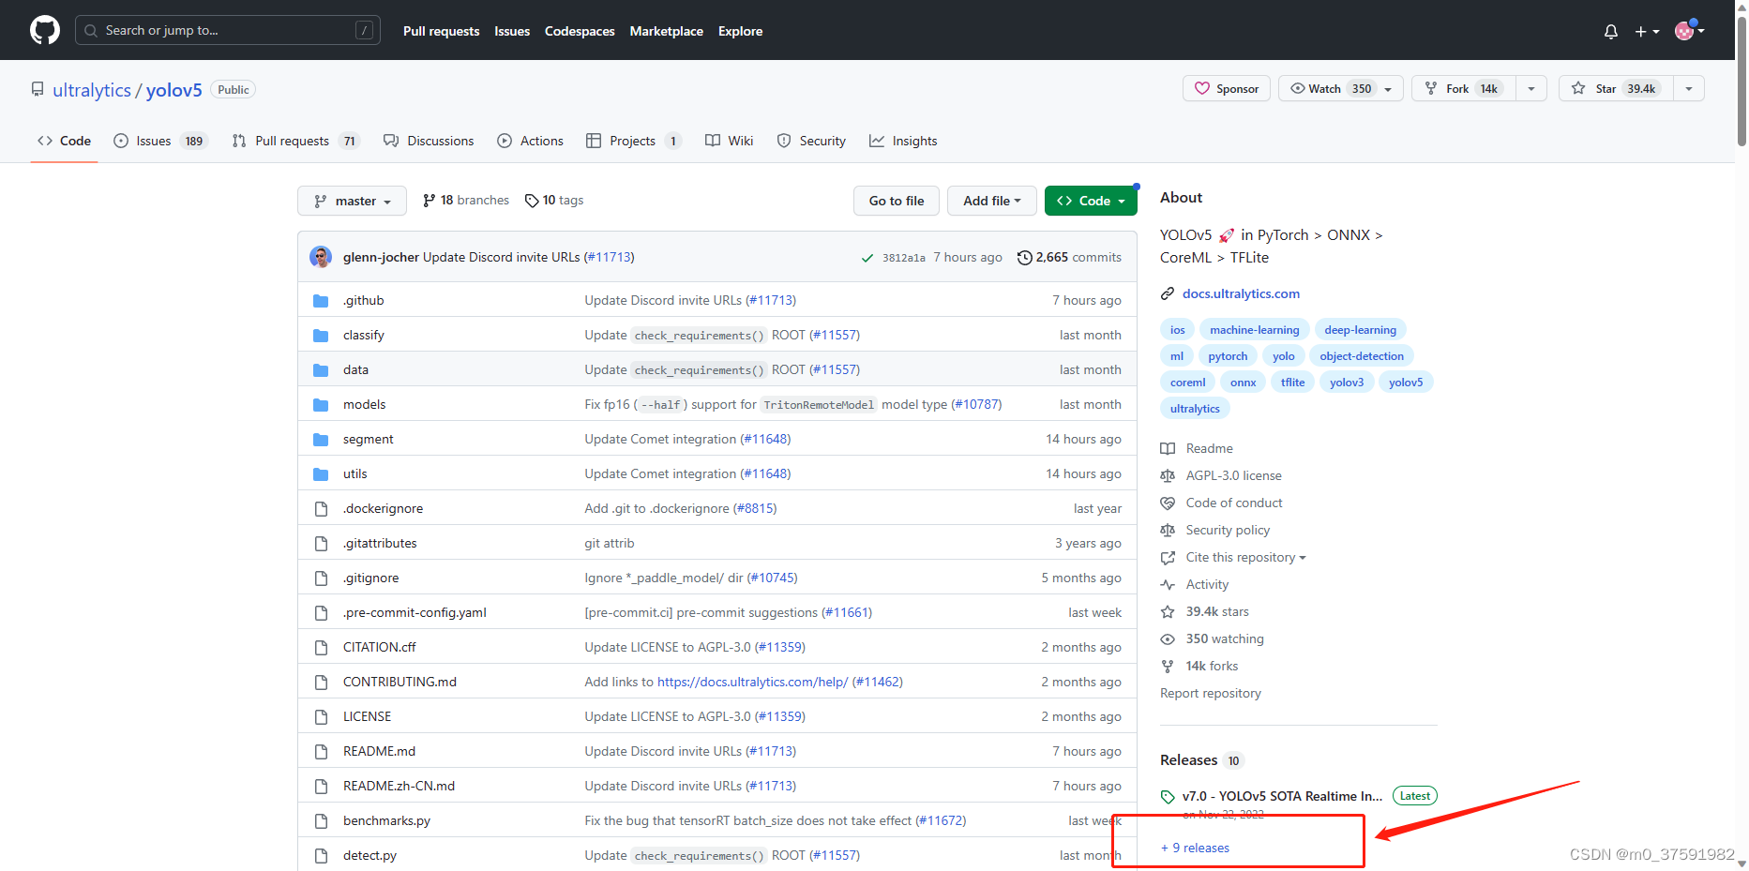Open commit hash 3812a1a
This screenshot has height=871, width=1749.
903,258
